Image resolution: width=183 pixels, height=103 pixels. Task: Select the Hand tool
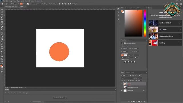[x=2, y=57]
